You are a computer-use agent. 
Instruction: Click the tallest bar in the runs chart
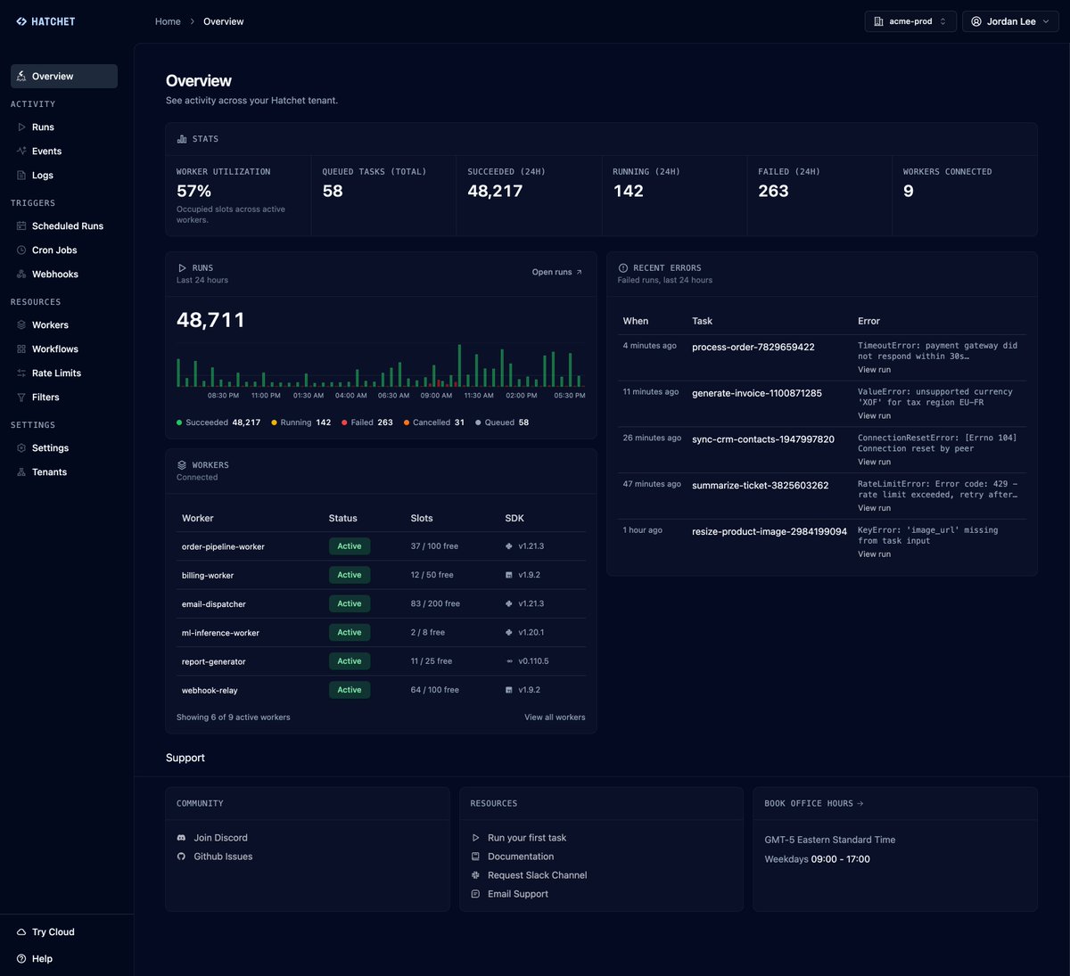pyautogui.click(x=459, y=365)
